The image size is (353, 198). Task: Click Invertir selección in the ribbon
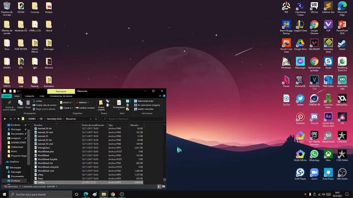pyautogui.click(x=143, y=109)
